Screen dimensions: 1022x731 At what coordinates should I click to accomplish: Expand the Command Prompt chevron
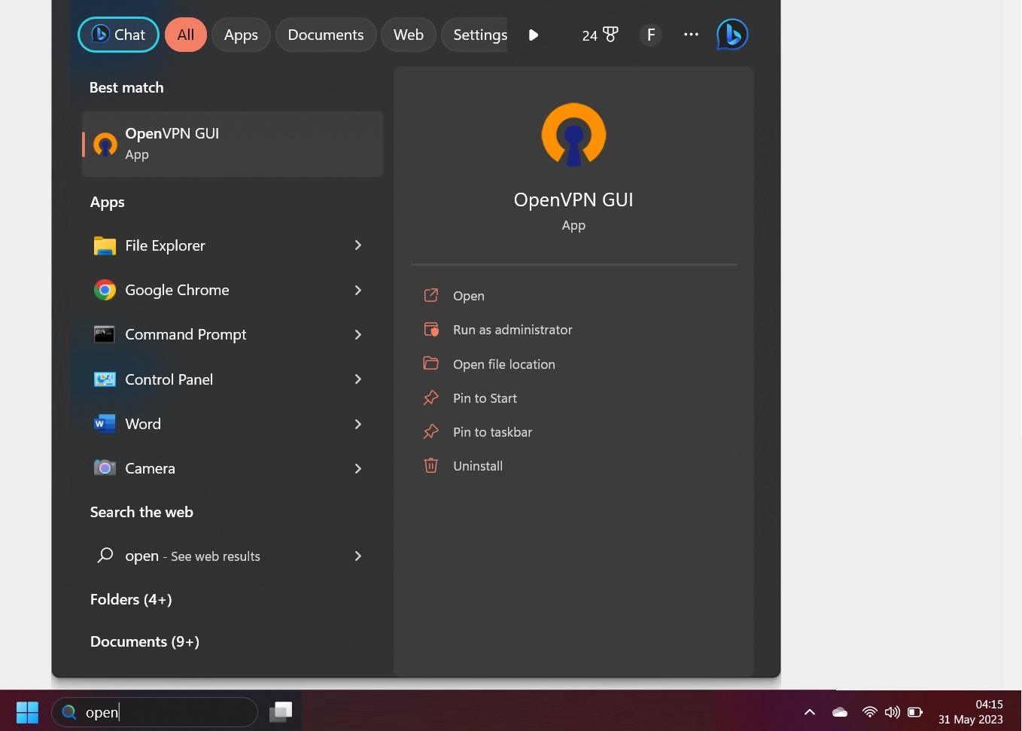tap(358, 334)
